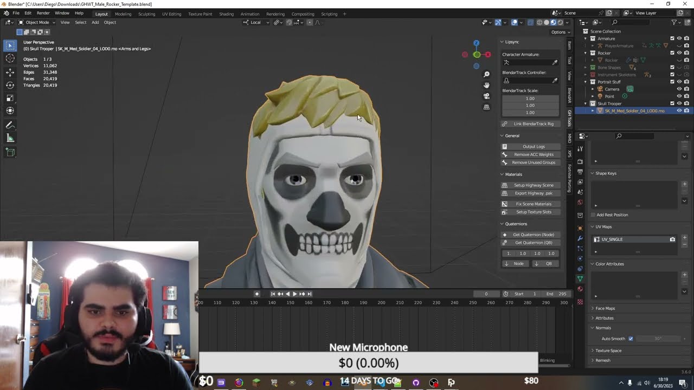Click the red X axis on navigation gizmo
Image resolution: width=694 pixels, height=390 pixels.
[488, 54]
